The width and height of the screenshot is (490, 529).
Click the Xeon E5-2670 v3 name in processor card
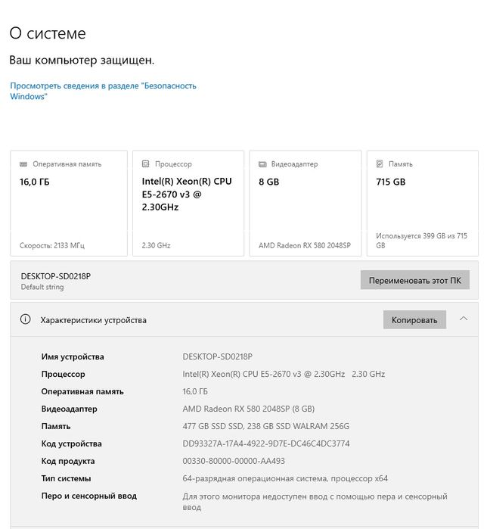[x=187, y=194]
